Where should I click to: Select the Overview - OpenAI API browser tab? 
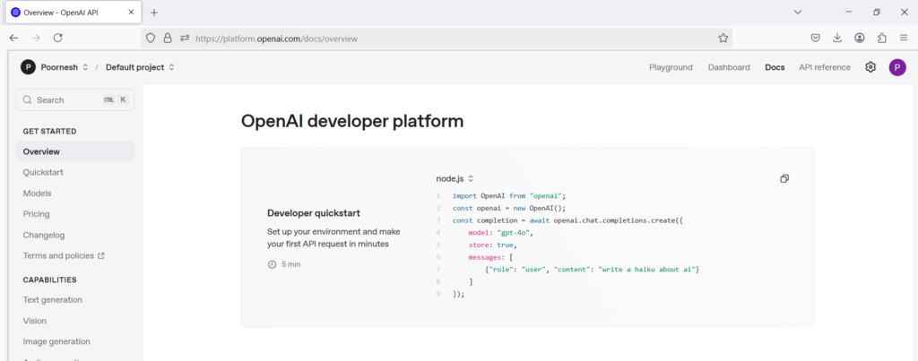[x=72, y=13]
